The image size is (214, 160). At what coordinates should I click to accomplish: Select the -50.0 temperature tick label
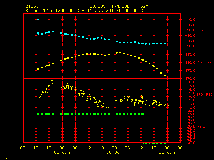coord(190,46)
